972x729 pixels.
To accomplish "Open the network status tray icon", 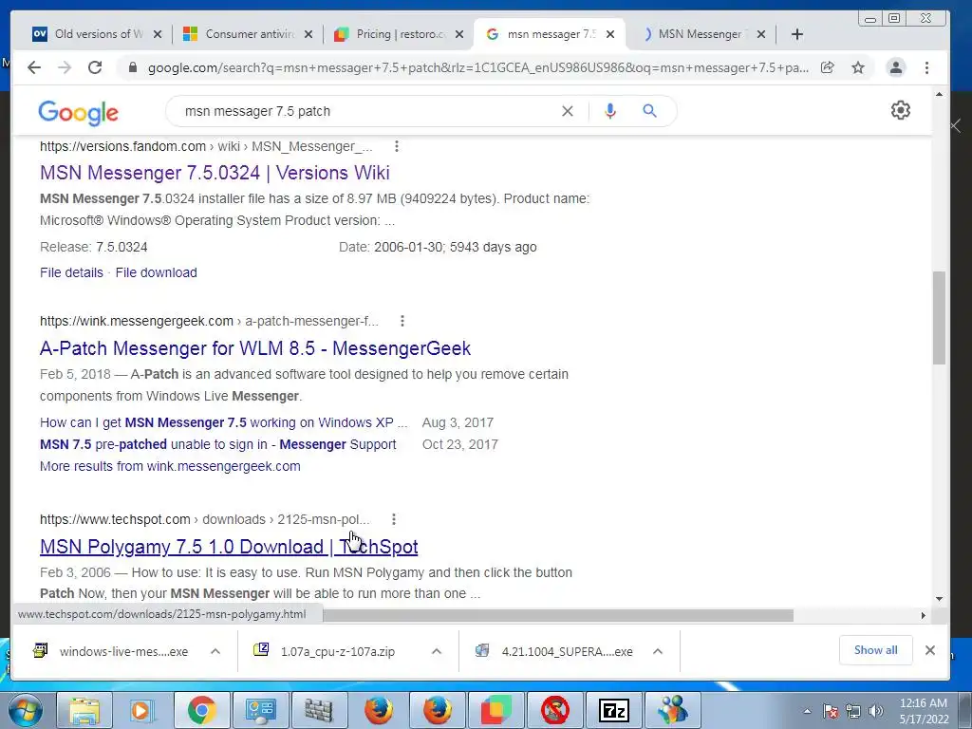I will [x=853, y=711].
